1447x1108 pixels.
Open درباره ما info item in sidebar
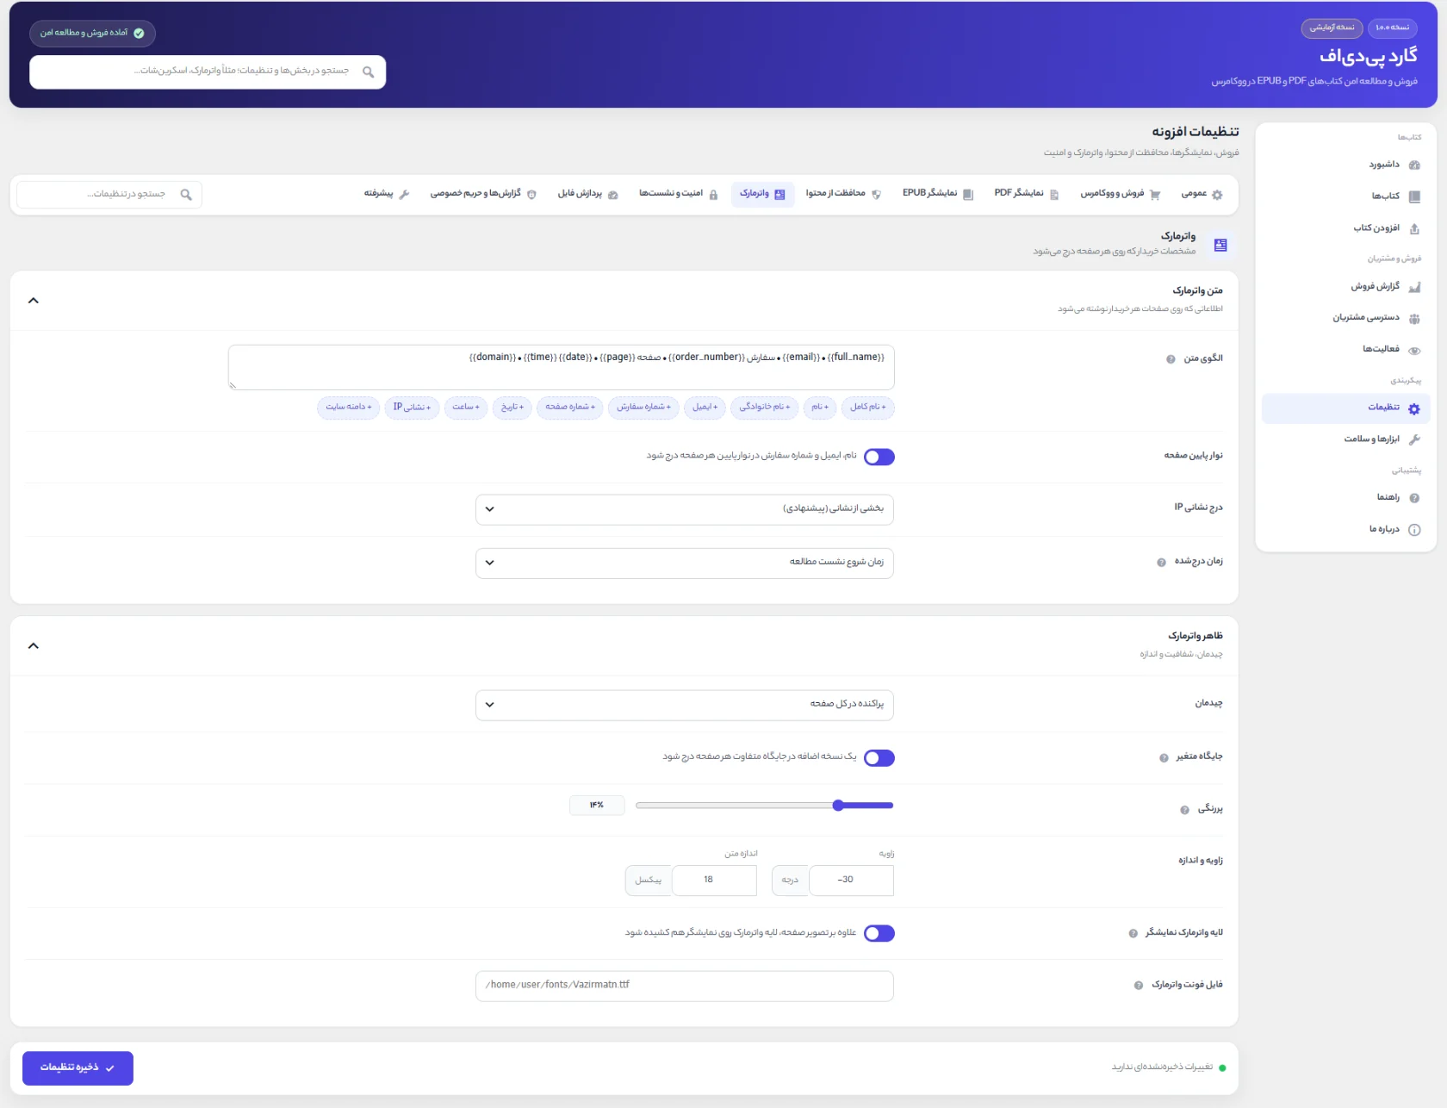point(1346,530)
